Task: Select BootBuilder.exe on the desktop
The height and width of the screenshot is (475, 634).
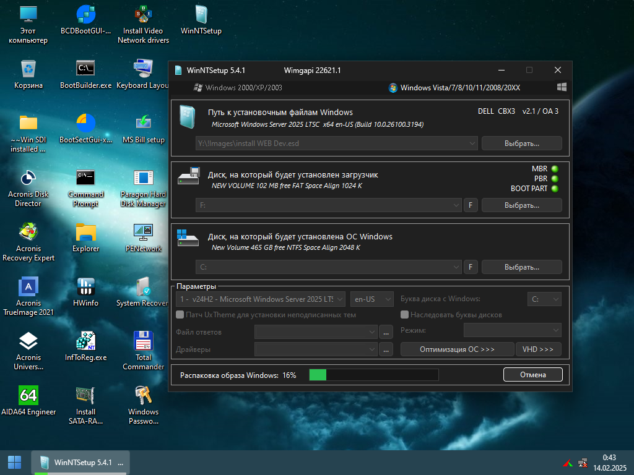Action: [x=85, y=74]
